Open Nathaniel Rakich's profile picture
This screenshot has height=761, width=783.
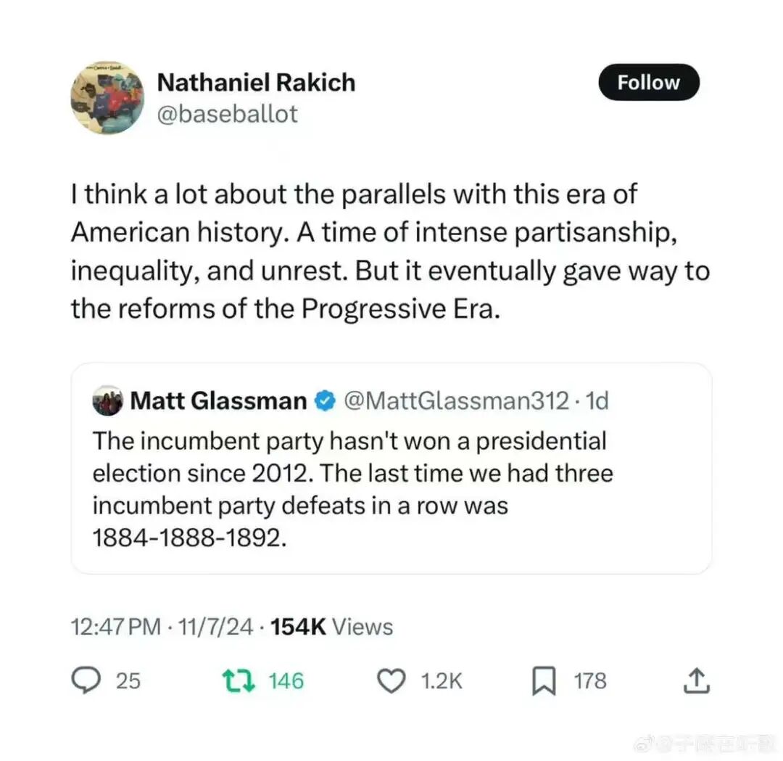pyautogui.click(x=107, y=98)
